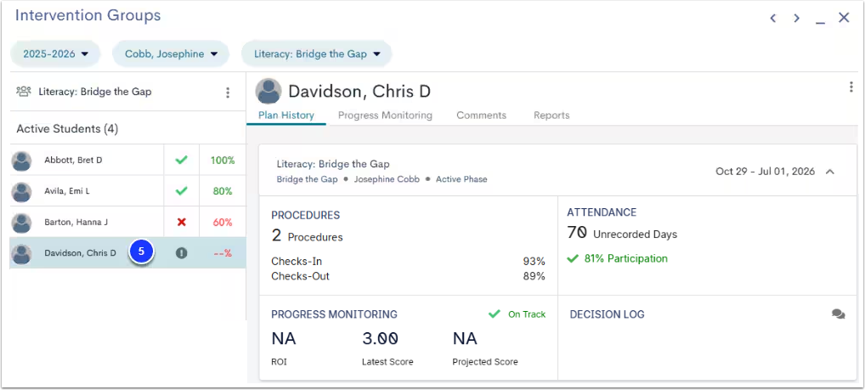Click the Latest Score value 3.00

[380, 339]
